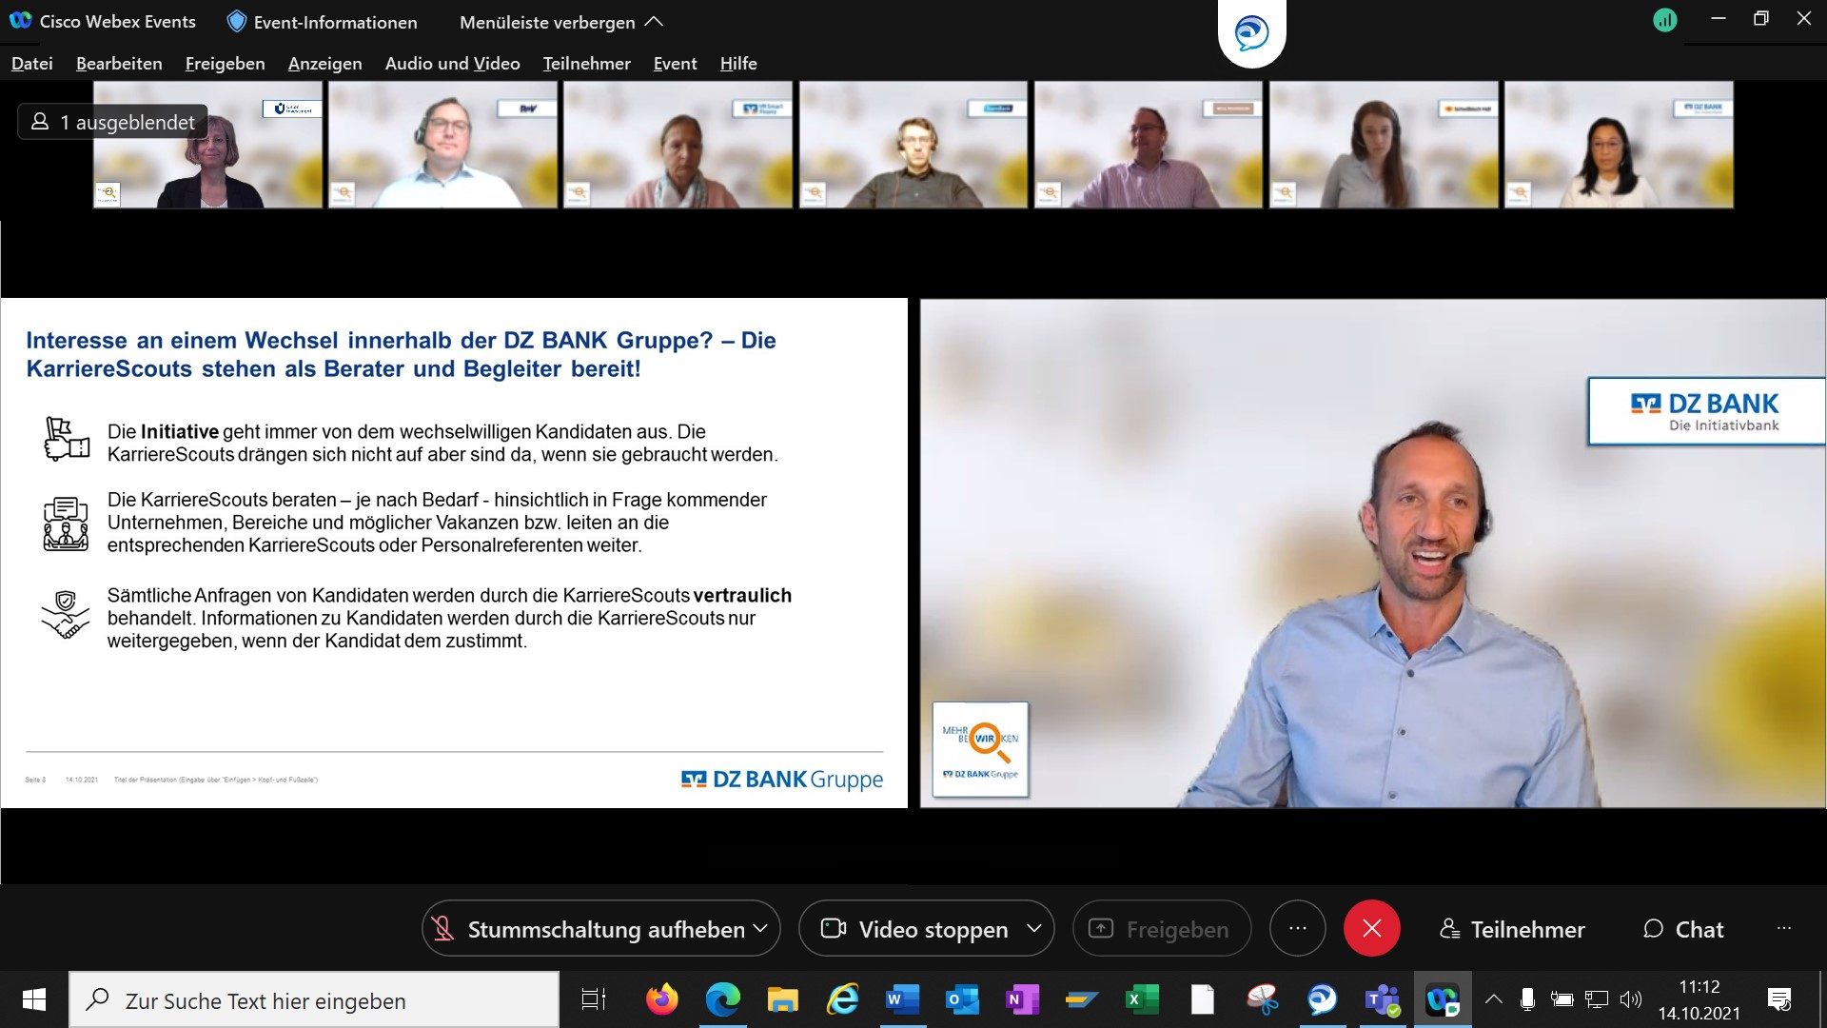Open Internet Explorer from taskbar

tap(842, 999)
